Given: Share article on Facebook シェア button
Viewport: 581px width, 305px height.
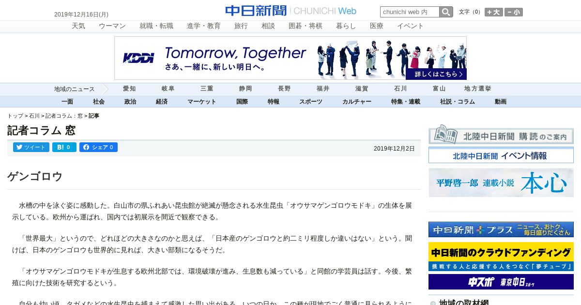Looking at the screenshot, I should pos(98,147).
